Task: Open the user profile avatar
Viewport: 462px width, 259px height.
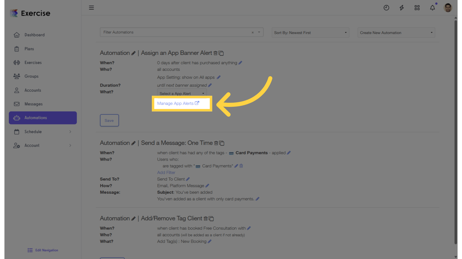Action: tap(448, 8)
